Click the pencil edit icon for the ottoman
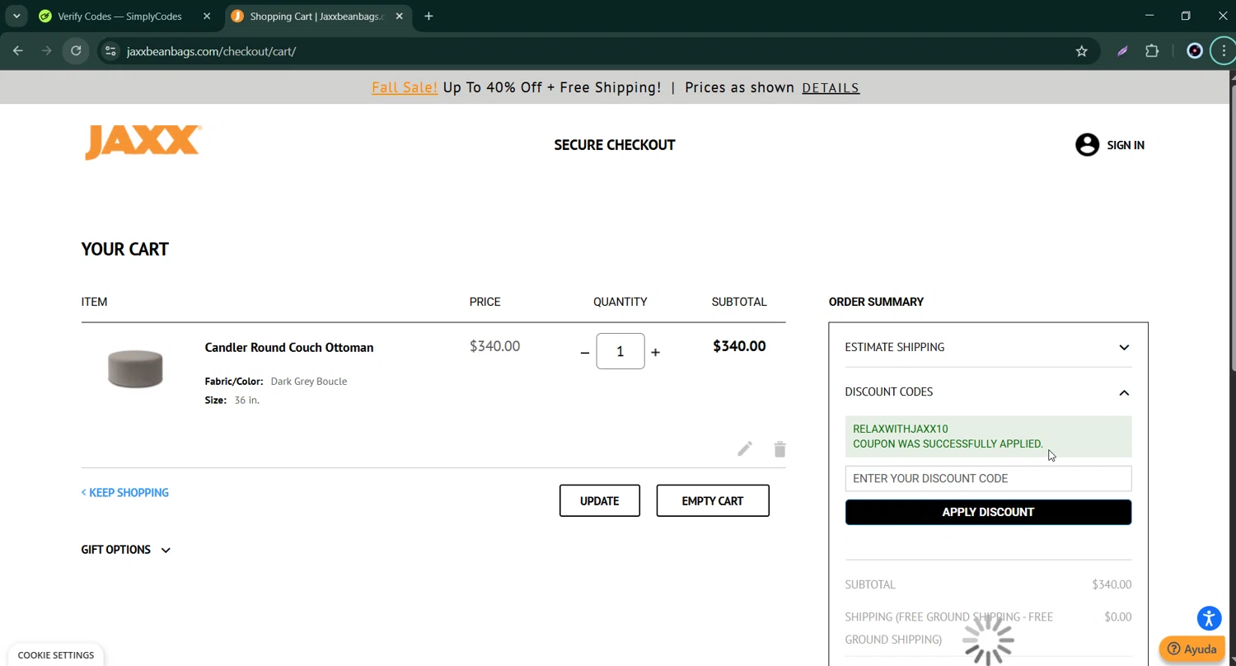This screenshot has width=1236, height=666. (745, 449)
